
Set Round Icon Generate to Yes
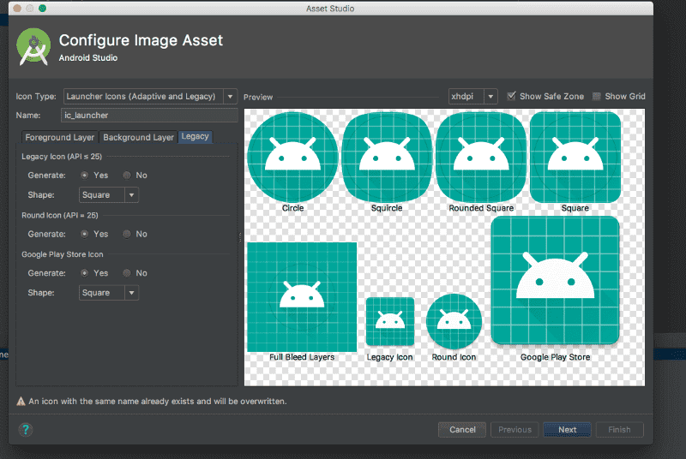[x=84, y=234]
